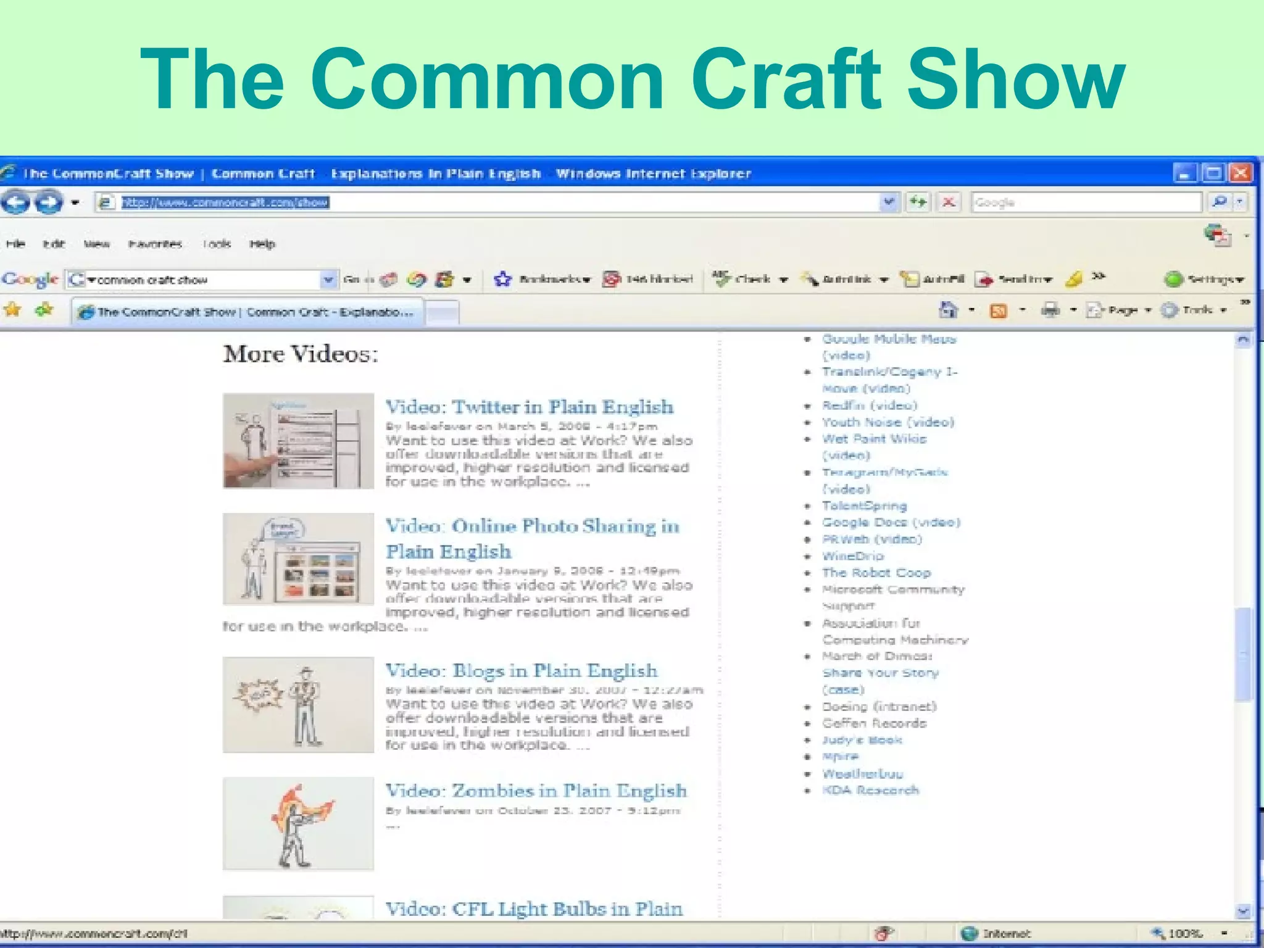Screen dimensions: 1264x948
Task: Click the Google toolbar Bookmarks star icon
Action: (x=503, y=280)
